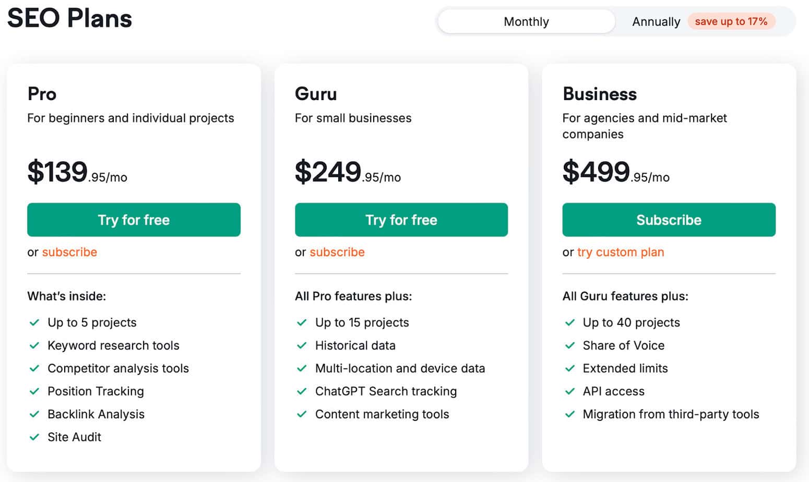Image resolution: width=809 pixels, height=482 pixels.
Task: Click checkmark beside 'Content marketing tools'
Action: point(302,414)
